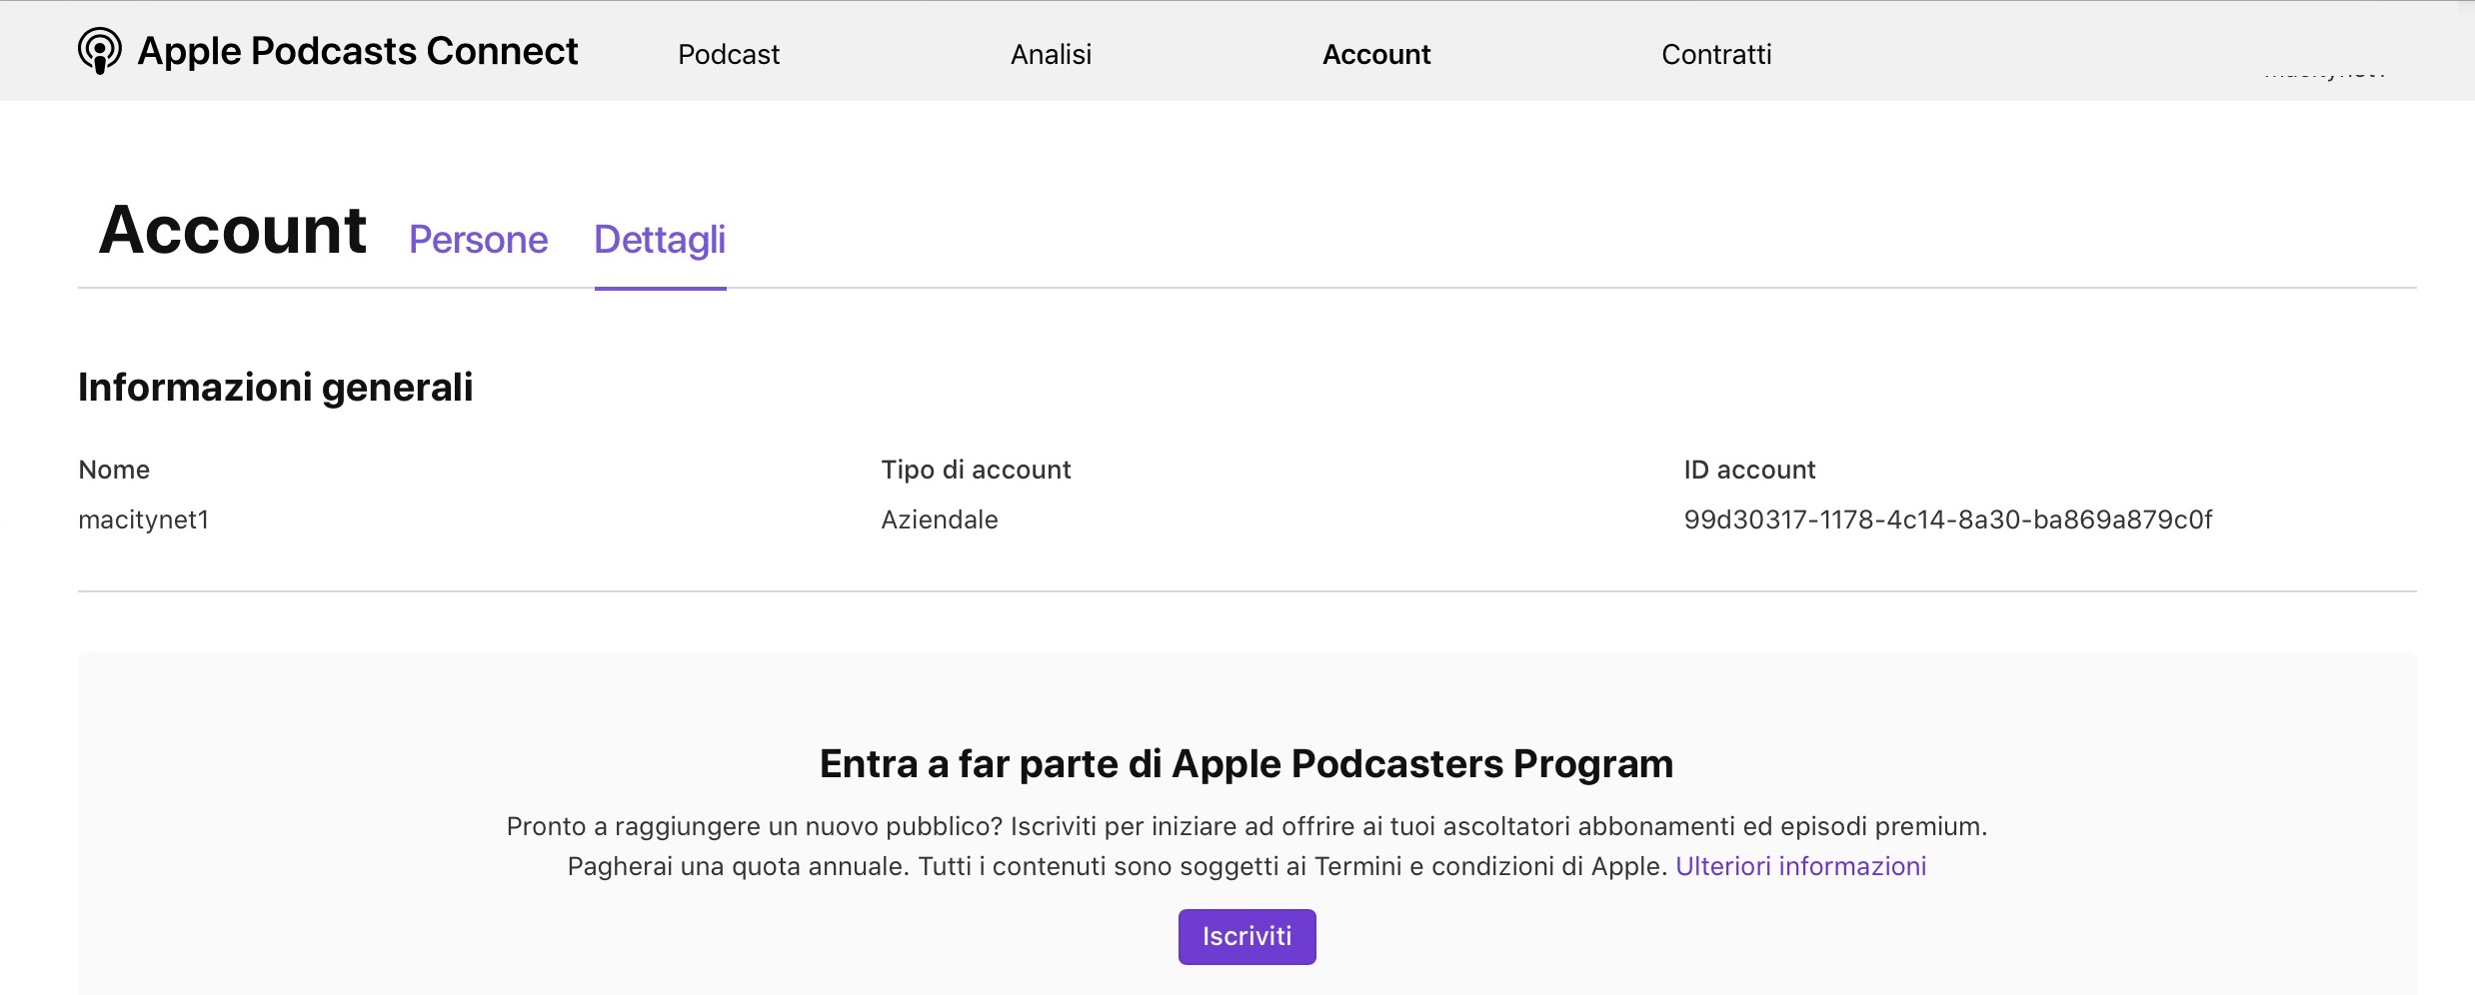Image resolution: width=2475 pixels, height=995 pixels.
Task: Follow the Ulteriori informazioni link
Action: (x=1800, y=866)
